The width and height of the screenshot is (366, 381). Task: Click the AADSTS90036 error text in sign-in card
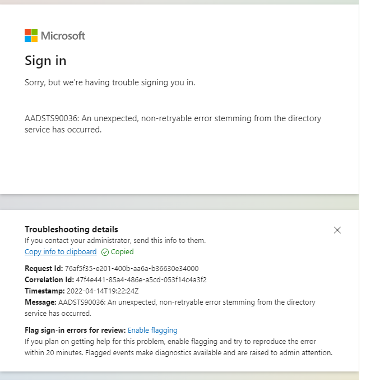click(173, 124)
